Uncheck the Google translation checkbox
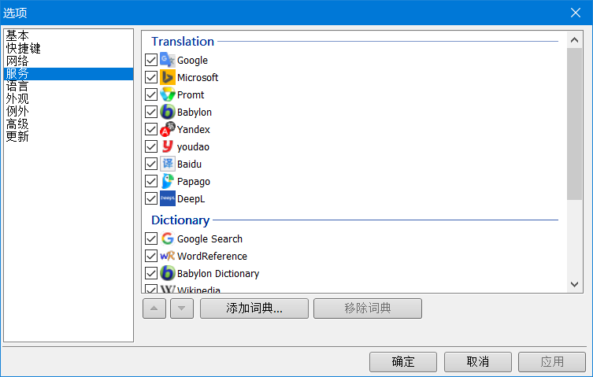 click(151, 60)
